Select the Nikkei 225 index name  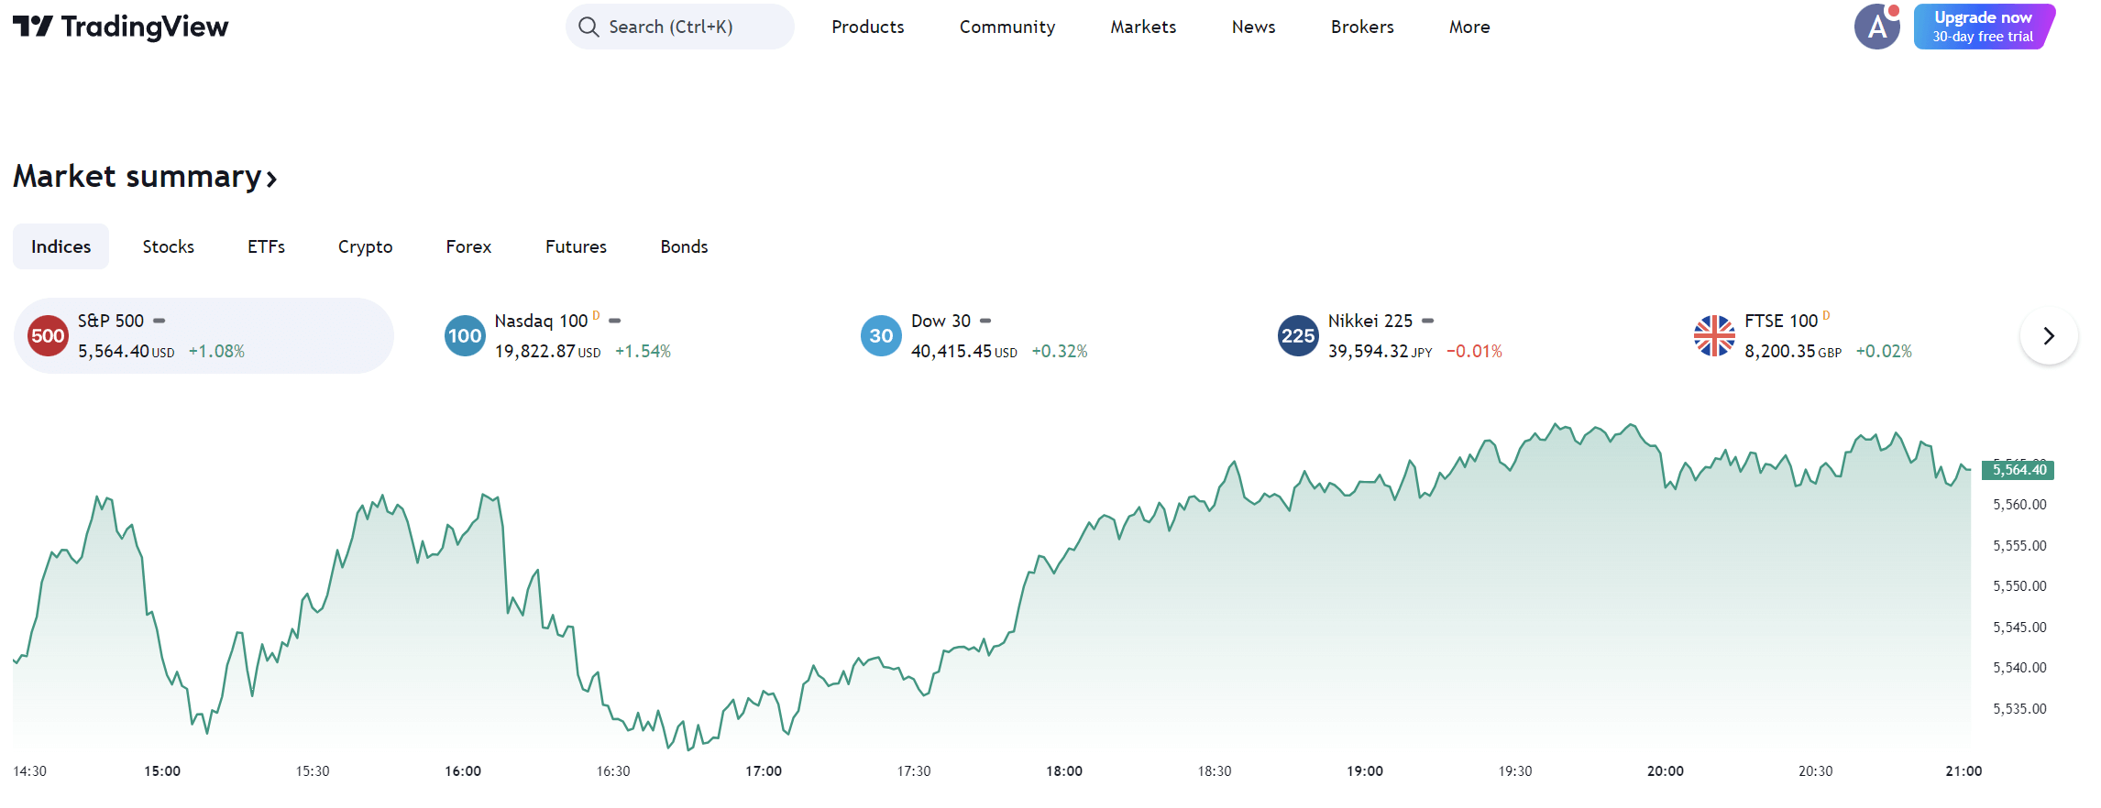coord(1370,321)
